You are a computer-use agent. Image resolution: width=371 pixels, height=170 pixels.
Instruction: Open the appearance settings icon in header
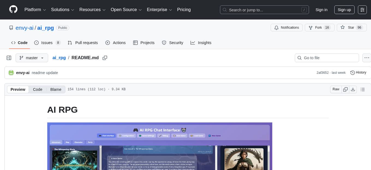pyautogui.click(x=362, y=10)
